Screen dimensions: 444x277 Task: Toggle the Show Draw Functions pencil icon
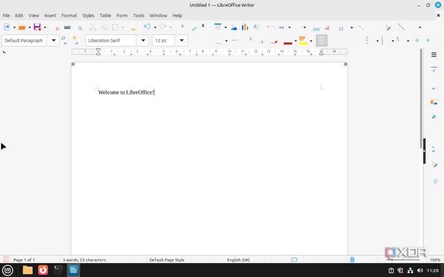pos(388,27)
